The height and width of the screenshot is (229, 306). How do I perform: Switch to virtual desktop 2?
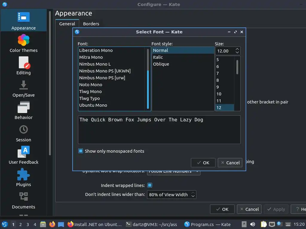pyautogui.click(x=21, y=225)
